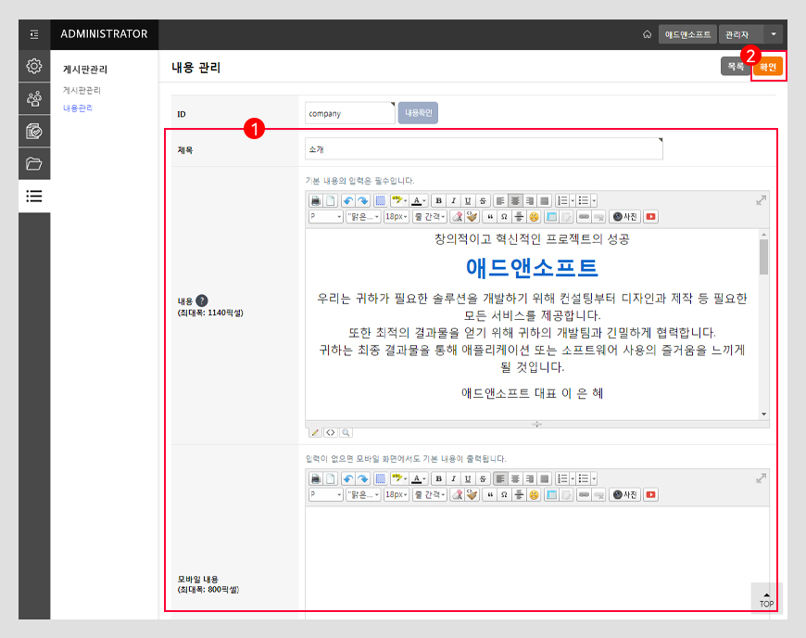Toggle center alignment in the 내용 editor
Screen dimensions: 806x638
pos(515,200)
